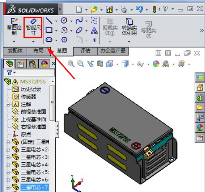Click the Edit Appearance color sphere icon
Screen dimensions: 205x192
[x=156, y=64]
